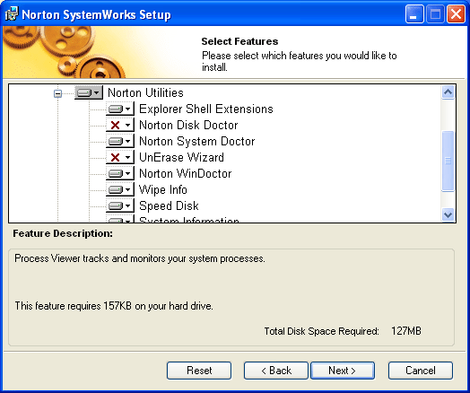The image size is (470, 393).
Task: Select Explorer Shell Extensions in the feature tree
Action: pos(206,109)
